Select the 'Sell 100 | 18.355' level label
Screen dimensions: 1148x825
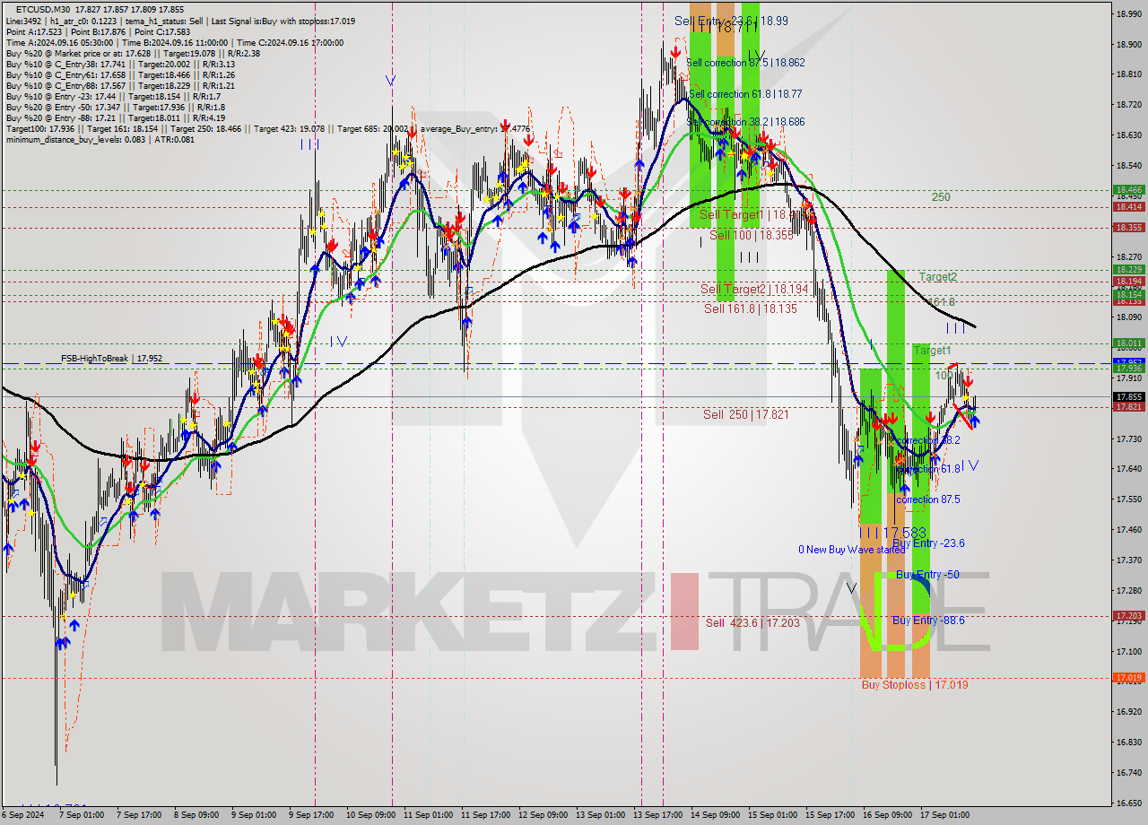[752, 235]
